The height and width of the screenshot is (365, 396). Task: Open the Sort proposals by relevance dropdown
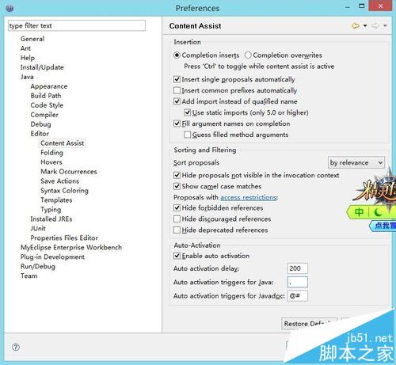coord(356,162)
